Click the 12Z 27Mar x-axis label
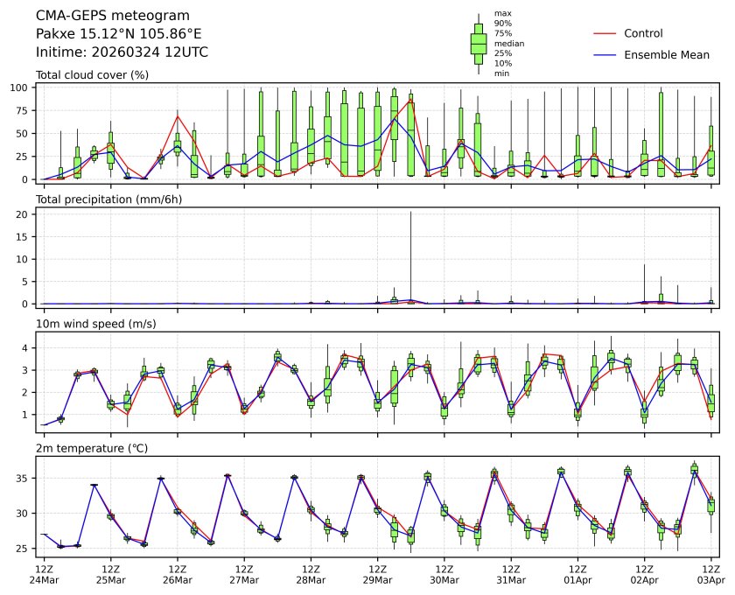The height and width of the screenshot is (595, 735). 244,574
